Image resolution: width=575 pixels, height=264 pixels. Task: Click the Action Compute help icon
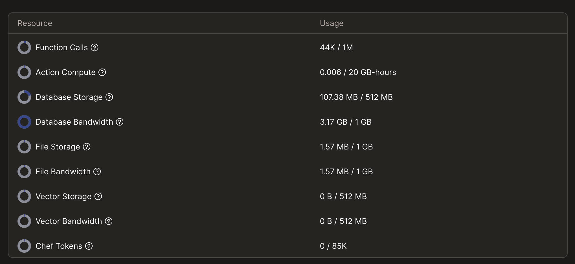(102, 72)
